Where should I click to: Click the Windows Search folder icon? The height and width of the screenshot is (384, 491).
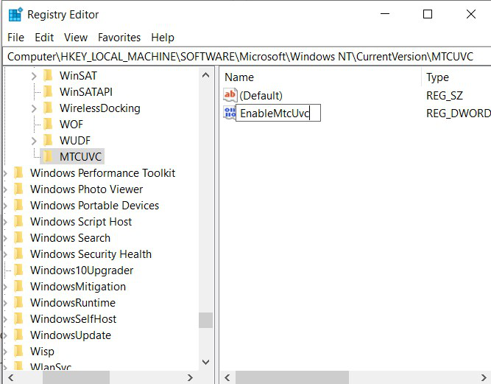pyautogui.click(x=18, y=237)
